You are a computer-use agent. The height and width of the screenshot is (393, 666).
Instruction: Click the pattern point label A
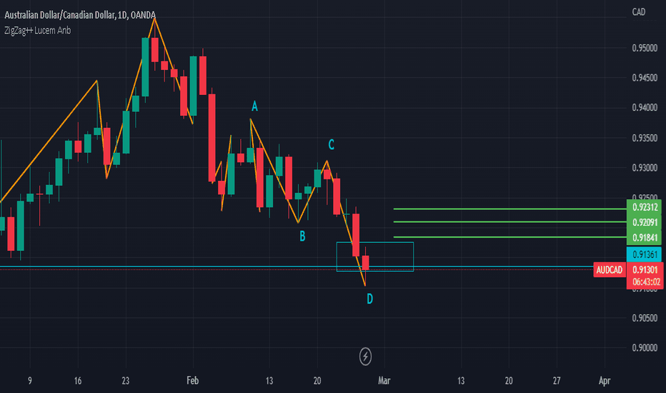coord(254,106)
